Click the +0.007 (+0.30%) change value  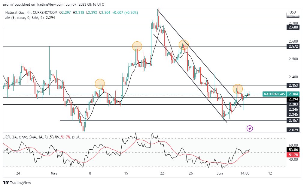[125, 13]
